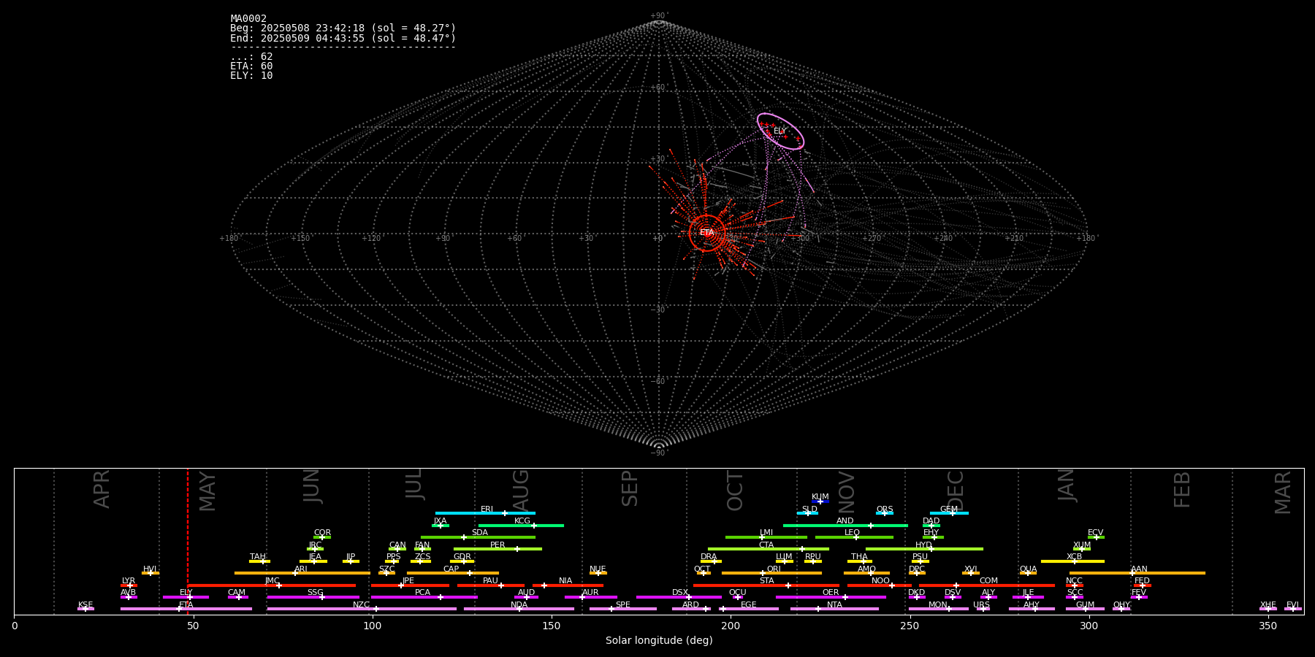Click the AUG month label
The height and width of the screenshot is (657, 1315).
coord(521,491)
